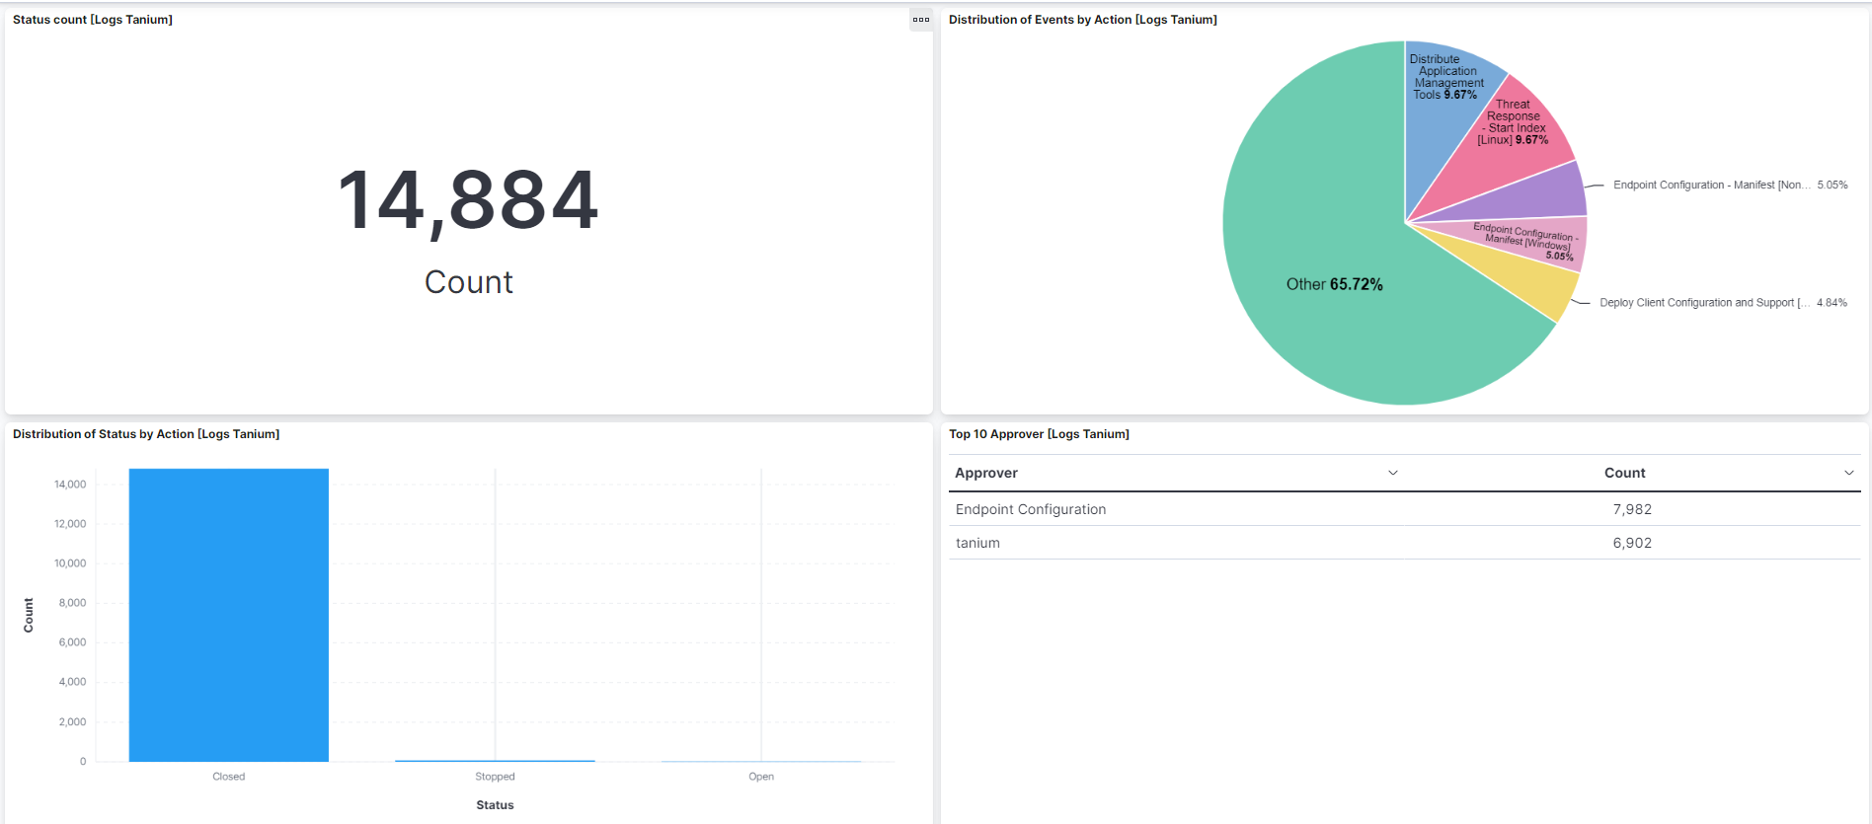Click the Approver column header
Viewport: 1872px width, 824px height.
point(986,473)
